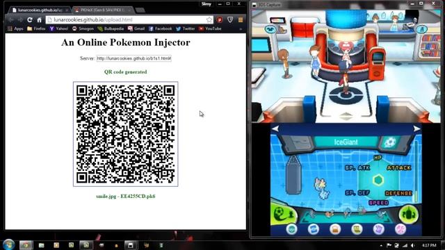Viewport: 445px width, 250px height.
Task: Open the blue Pokédex menu icon
Action: coord(314,229)
